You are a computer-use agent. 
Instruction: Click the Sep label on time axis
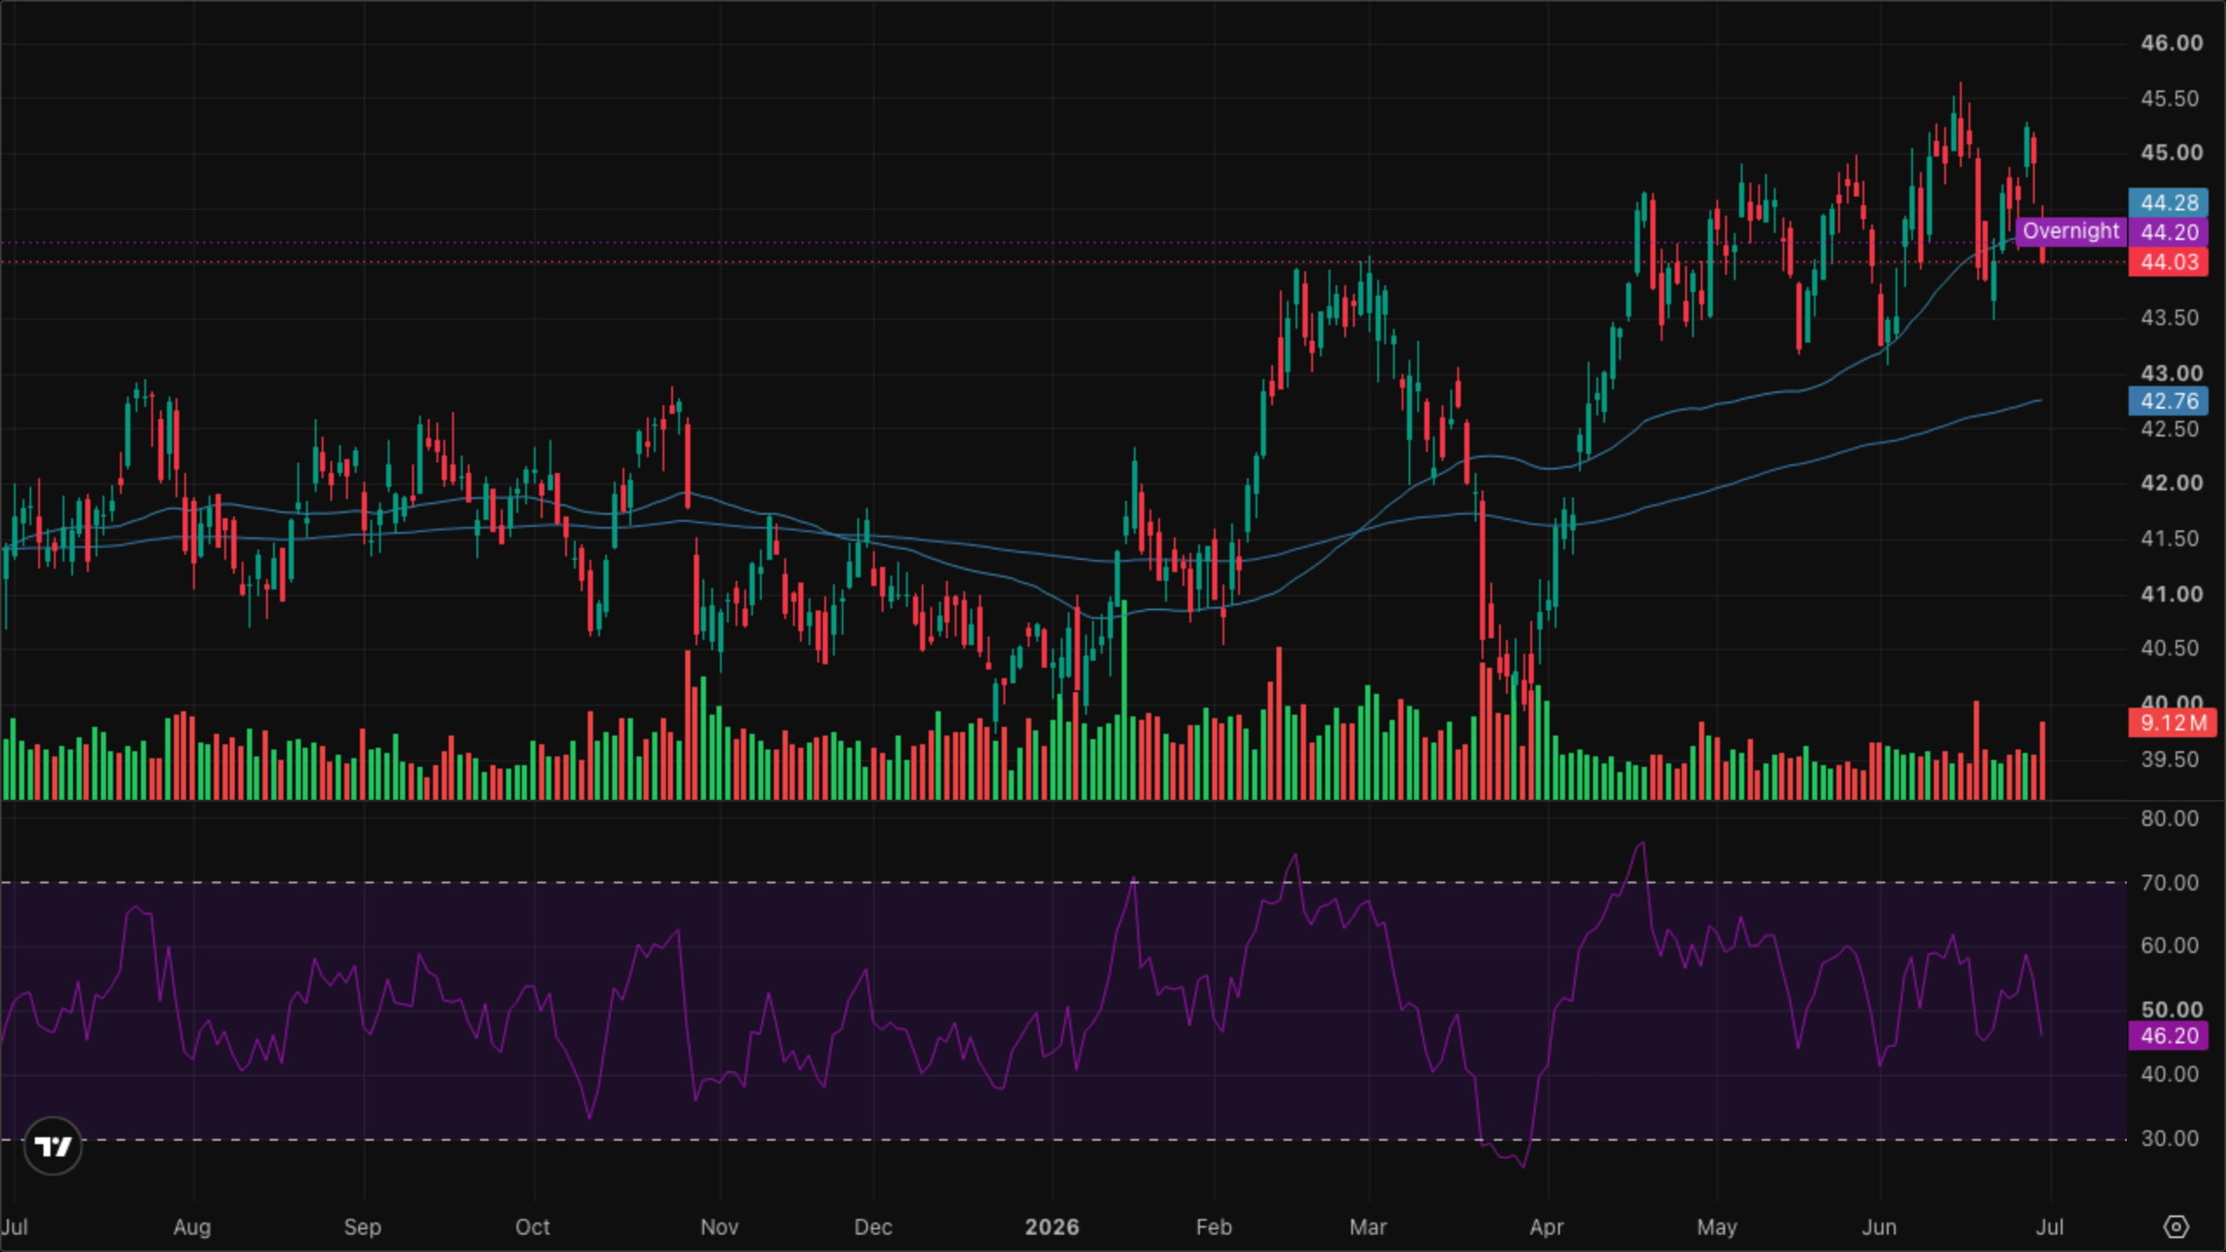click(363, 1227)
